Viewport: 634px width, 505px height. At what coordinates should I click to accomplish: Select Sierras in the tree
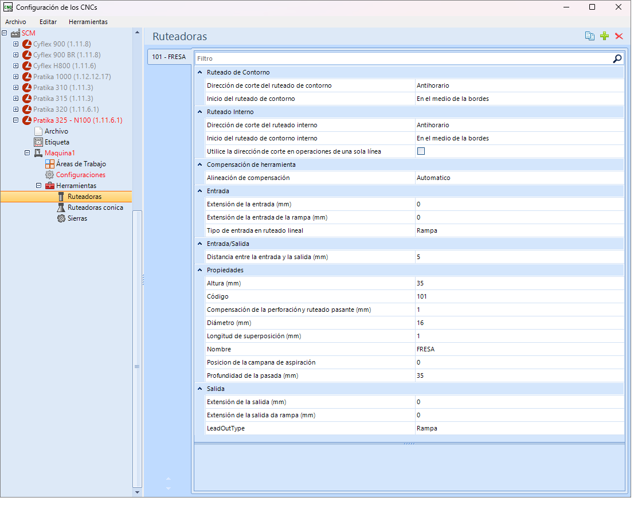[x=77, y=219]
